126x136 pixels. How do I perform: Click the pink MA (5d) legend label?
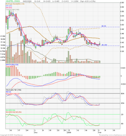tap(8, 7)
